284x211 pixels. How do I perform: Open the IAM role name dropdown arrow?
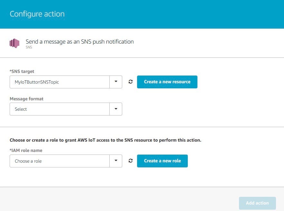(x=116, y=161)
